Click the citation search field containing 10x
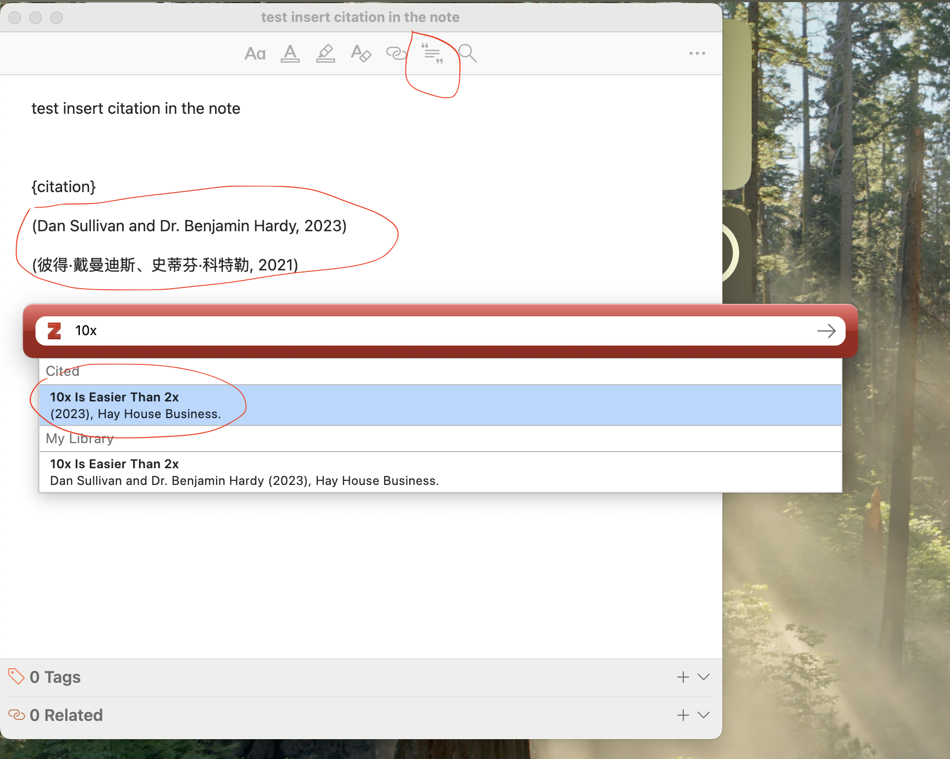Image resolution: width=950 pixels, height=759 pixels. [x=441, y=331]
